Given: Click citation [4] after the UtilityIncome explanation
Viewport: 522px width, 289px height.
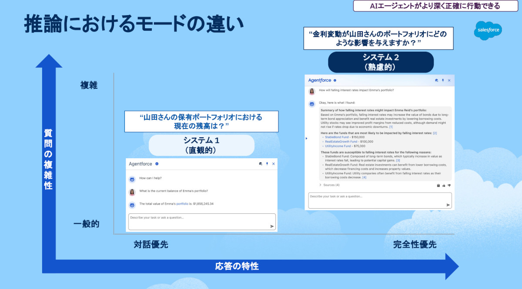Looking at the screenshot, I should point(364,177).
